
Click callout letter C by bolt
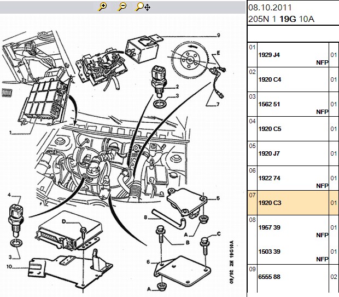pyautogui.click(x=219, y=234)
